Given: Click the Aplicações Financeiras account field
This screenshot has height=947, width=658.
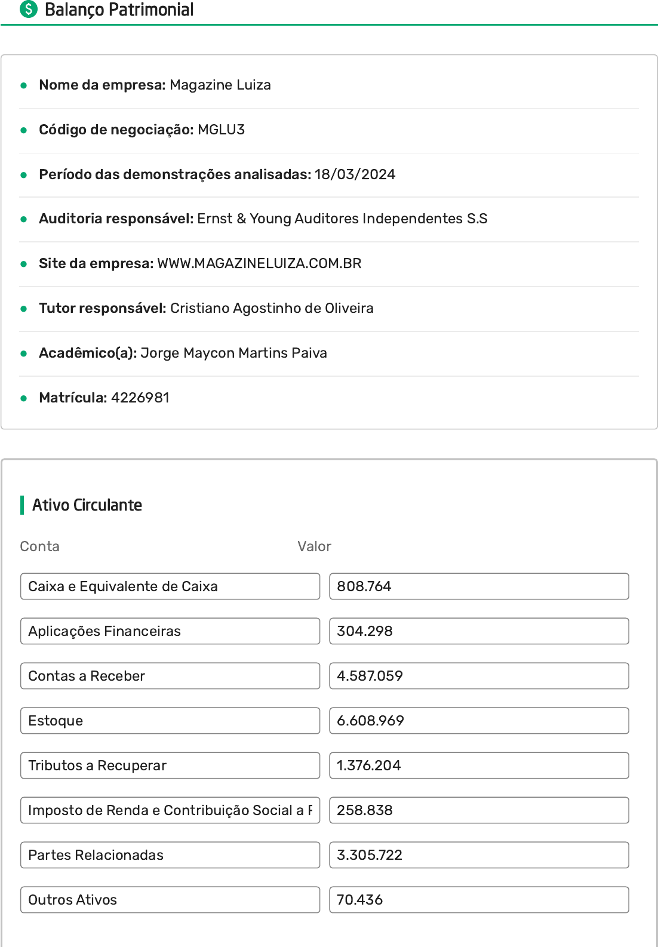Looking at the screenshot, I should (170, 631).
